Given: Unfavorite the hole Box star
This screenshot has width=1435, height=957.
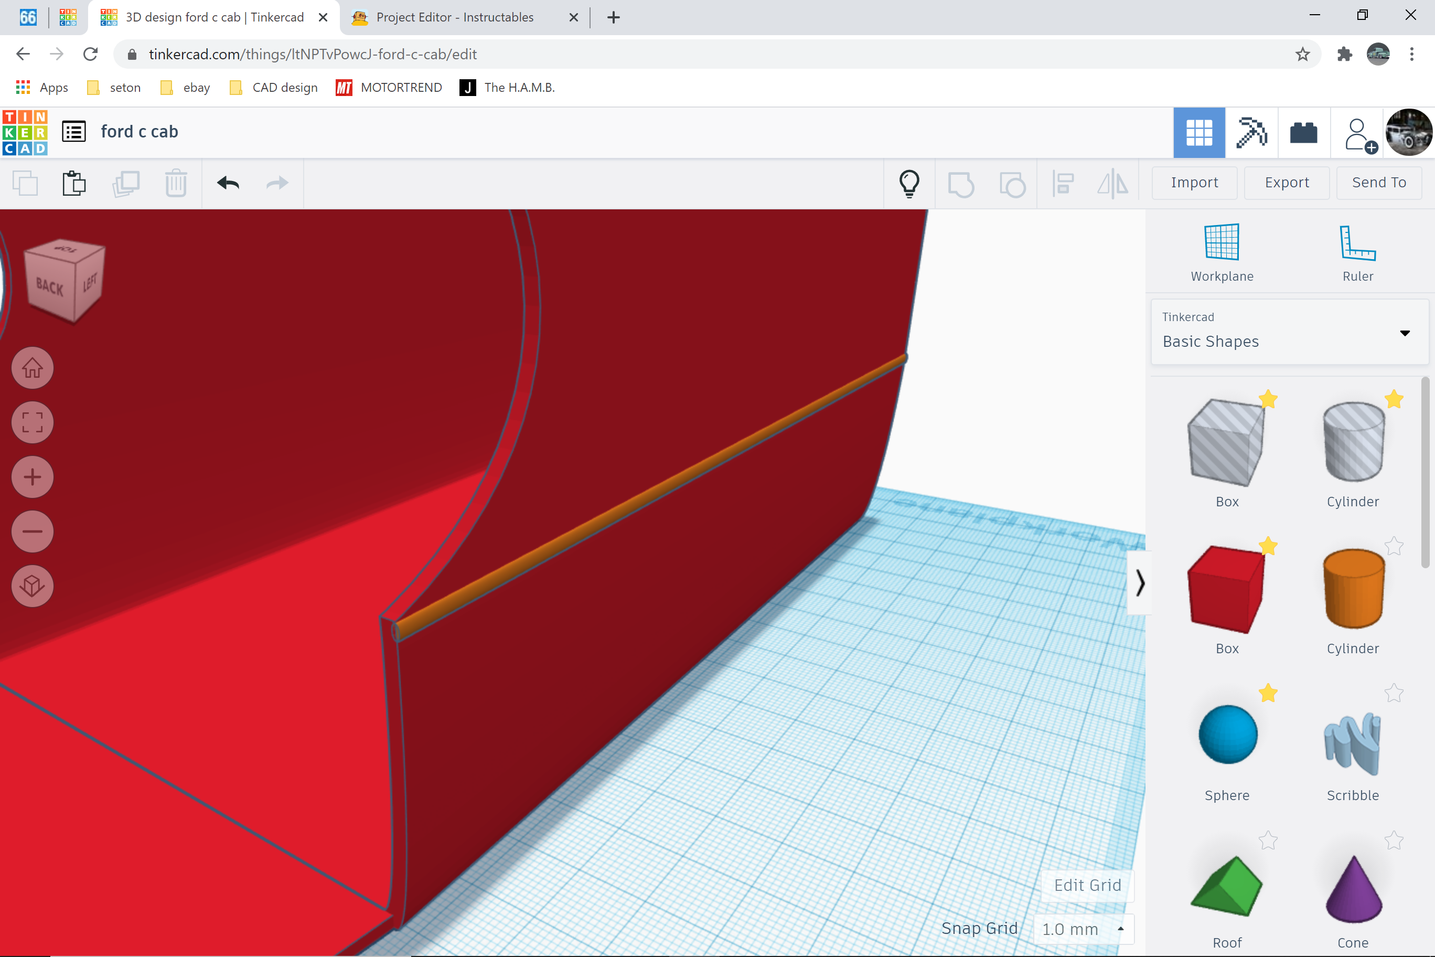Looking at the screenshot, I should [1268, 399].
